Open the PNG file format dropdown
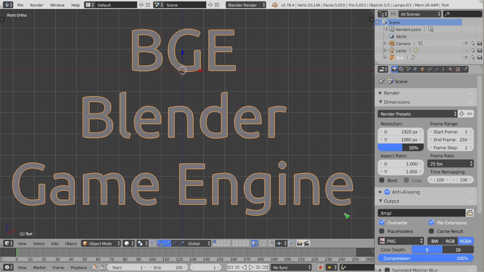 [x=401, y=241]
